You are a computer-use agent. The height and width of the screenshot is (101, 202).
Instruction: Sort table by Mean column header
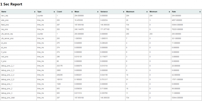(x=87, y=12)
